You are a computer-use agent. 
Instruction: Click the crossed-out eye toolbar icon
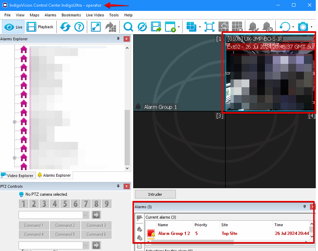[142, 27]
